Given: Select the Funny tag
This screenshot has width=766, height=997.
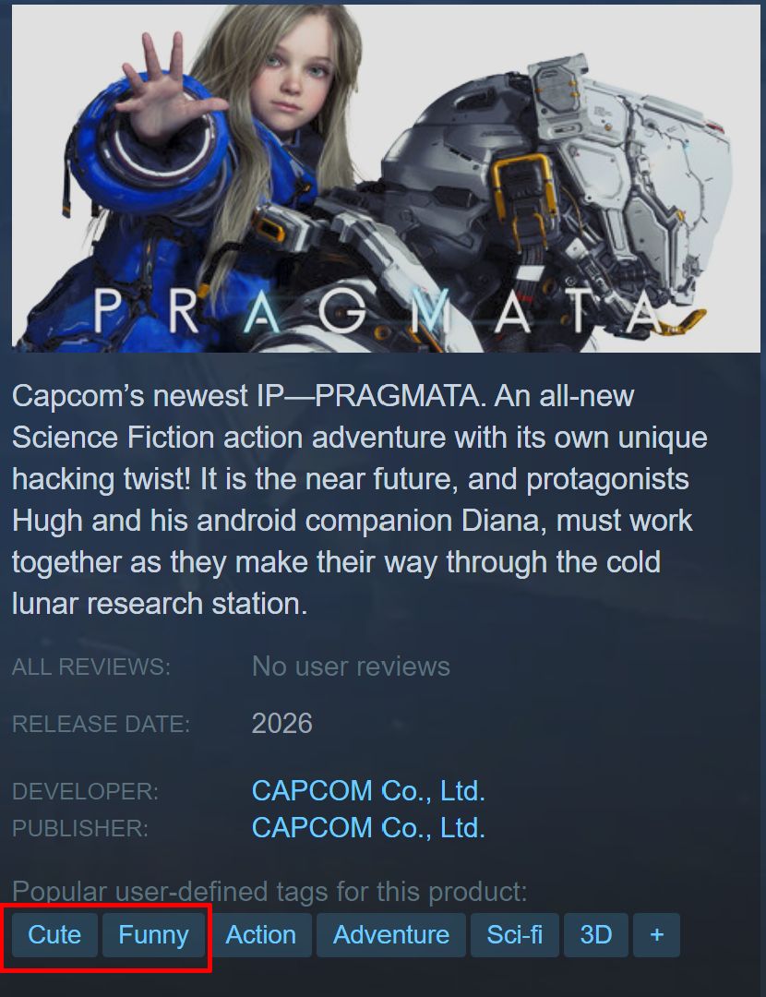Looking at the screenshot, I should 154,934.
